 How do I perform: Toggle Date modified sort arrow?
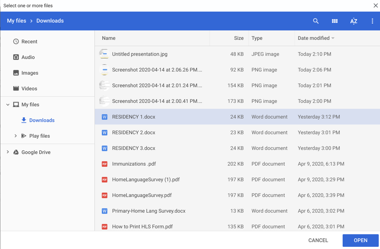(x=333, y=38)
